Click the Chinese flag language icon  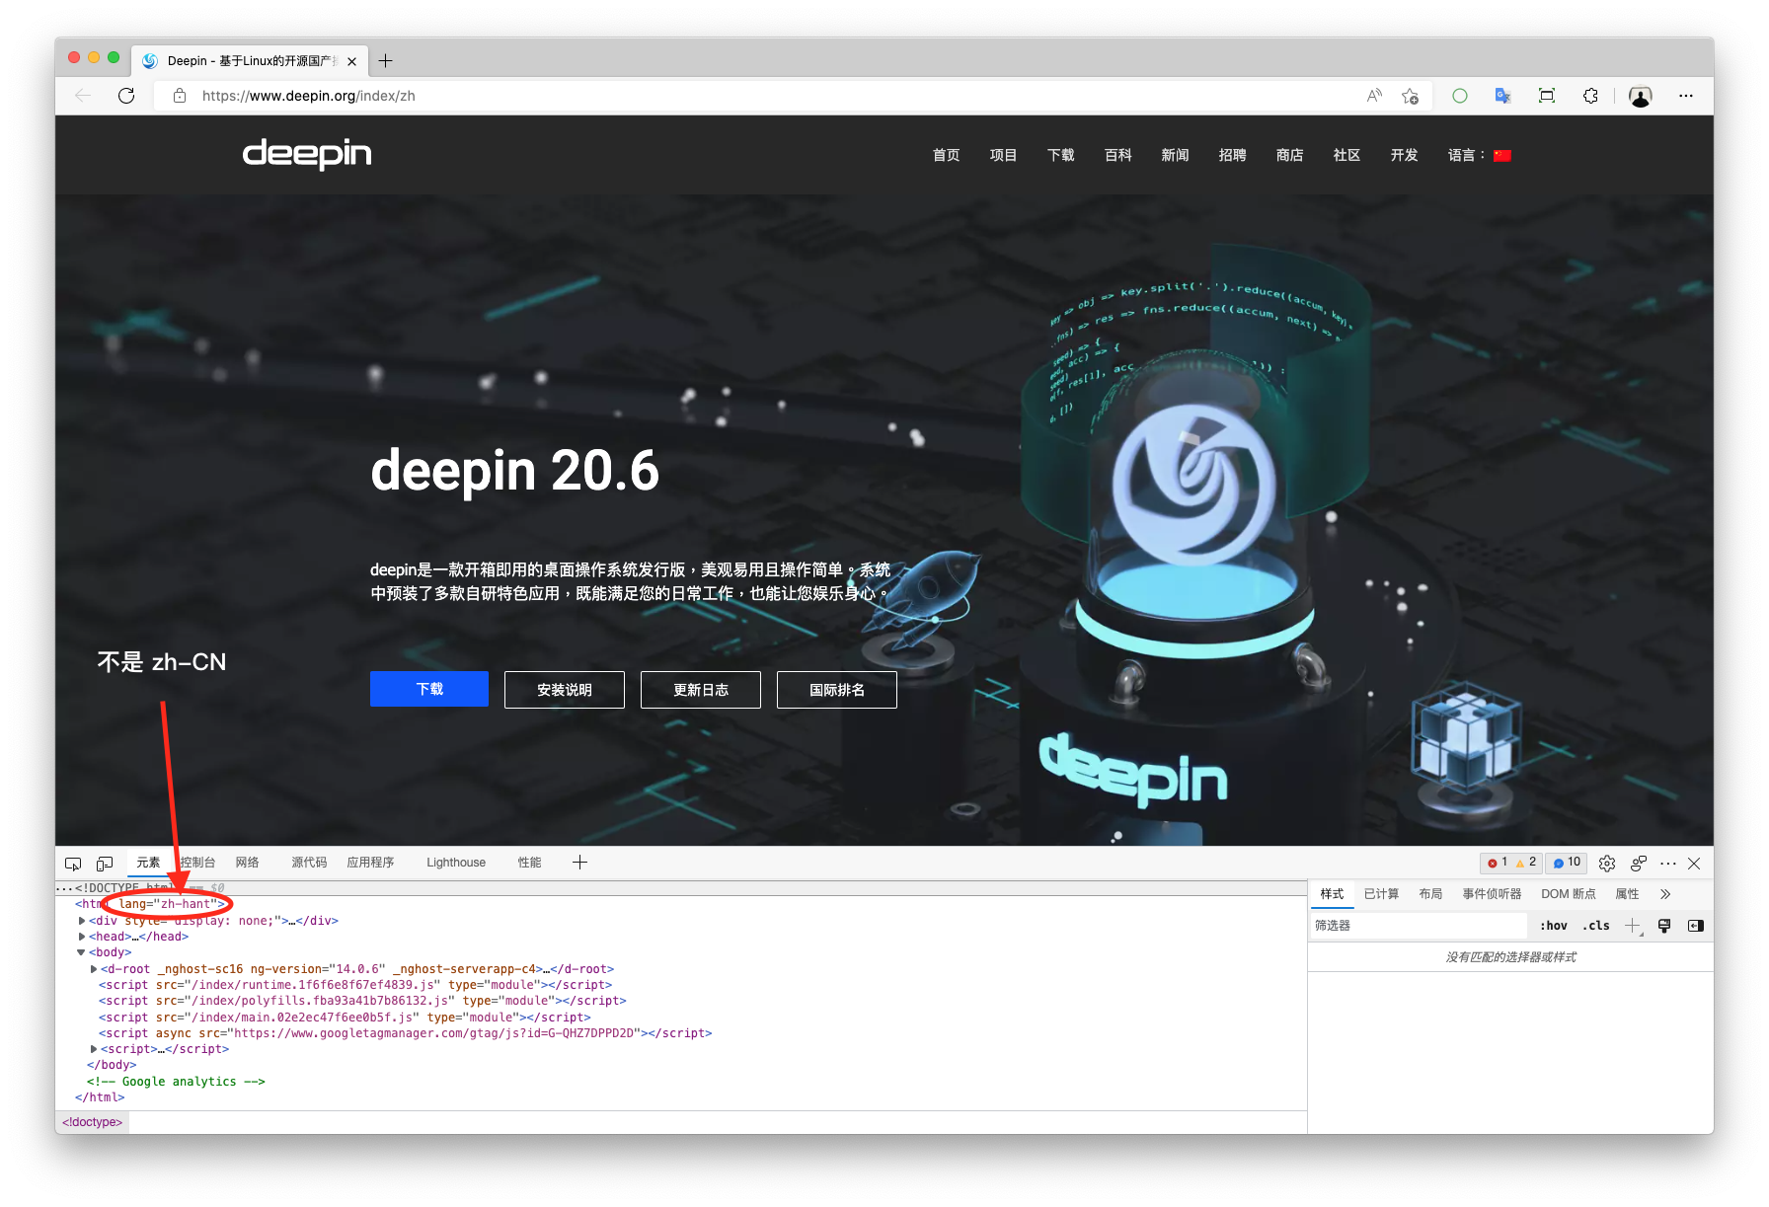1502,155
